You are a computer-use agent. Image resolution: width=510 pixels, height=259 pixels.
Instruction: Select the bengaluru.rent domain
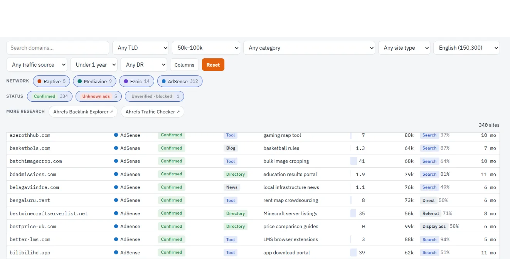pyautogui.click(x=30, y=200)
